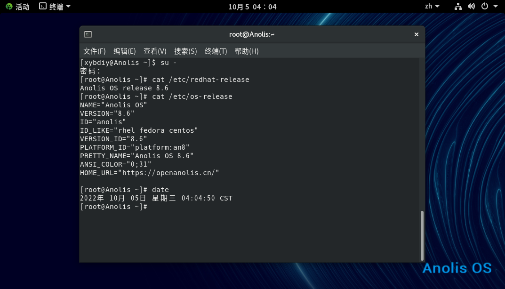Click the Anolis logo icon beside 活动
The image size is (505, 289).
[9, 7]
